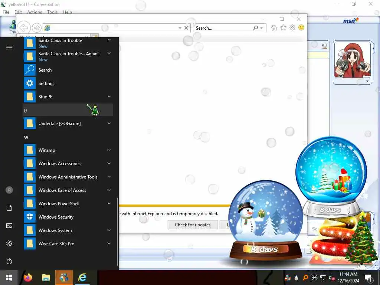Viewport: 380px width, 285px height.
Task: Open File Explorer from the taskbar
Action: (x=46, y=278)
